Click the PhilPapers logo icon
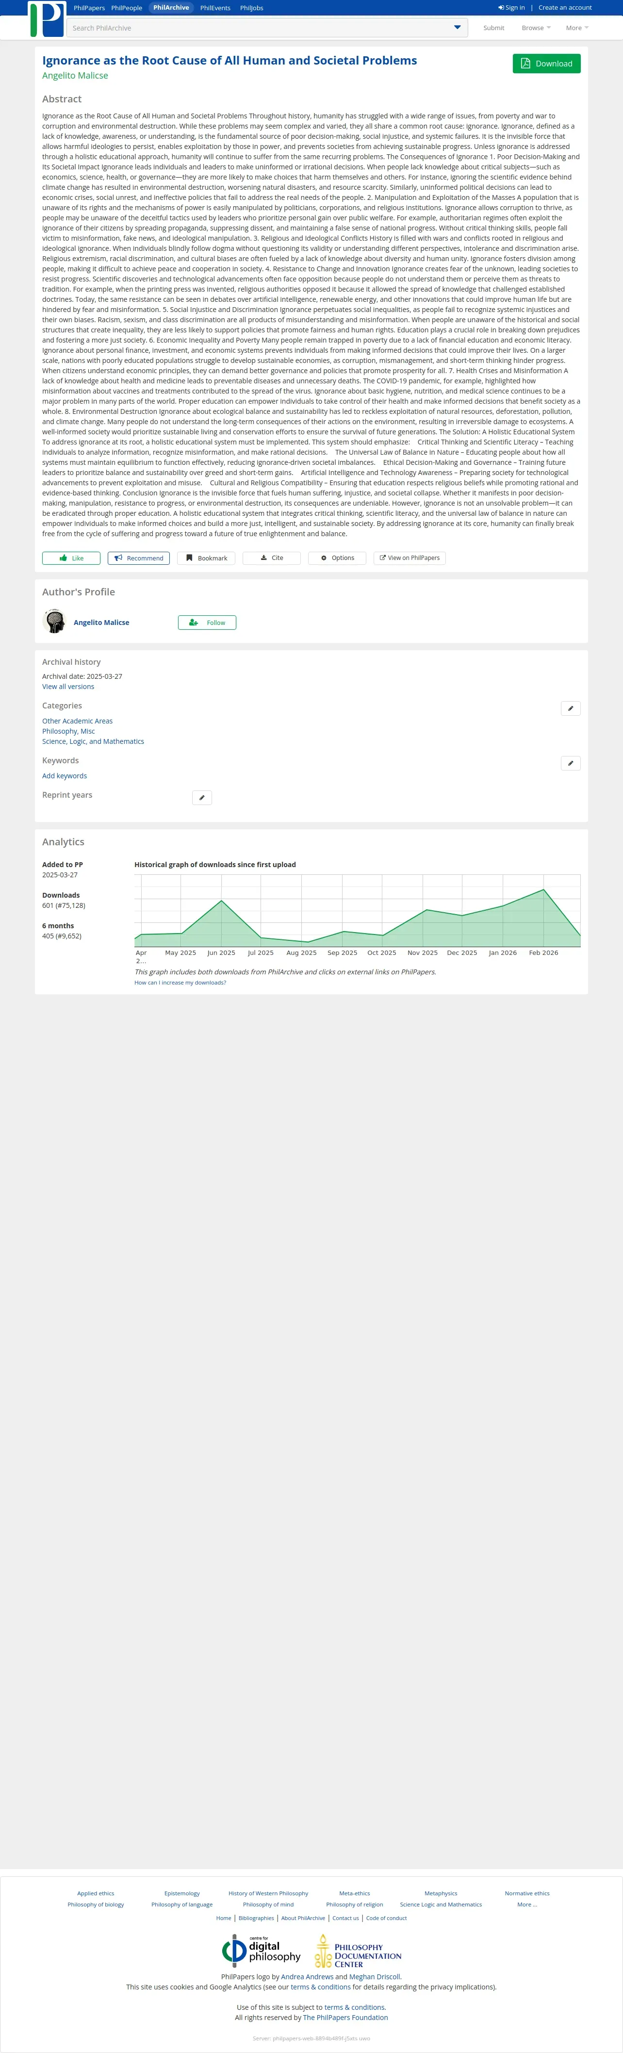Viewport: 623px width, 2053px height. point(47,20)
